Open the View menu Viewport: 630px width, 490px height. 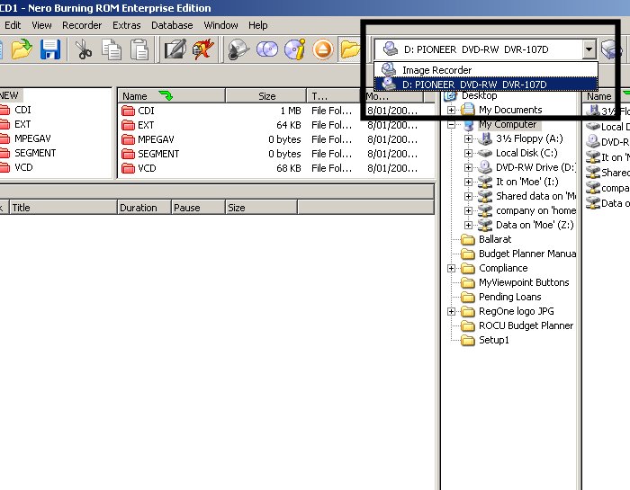point(41,25)
